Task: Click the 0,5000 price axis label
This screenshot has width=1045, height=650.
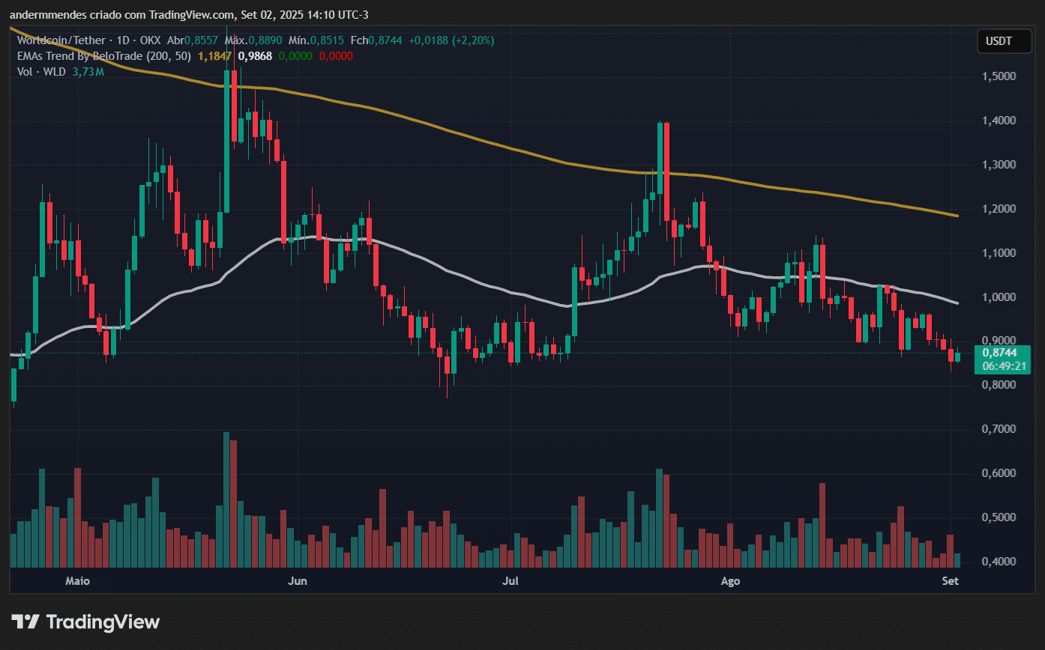Action: tap(999, 518)
